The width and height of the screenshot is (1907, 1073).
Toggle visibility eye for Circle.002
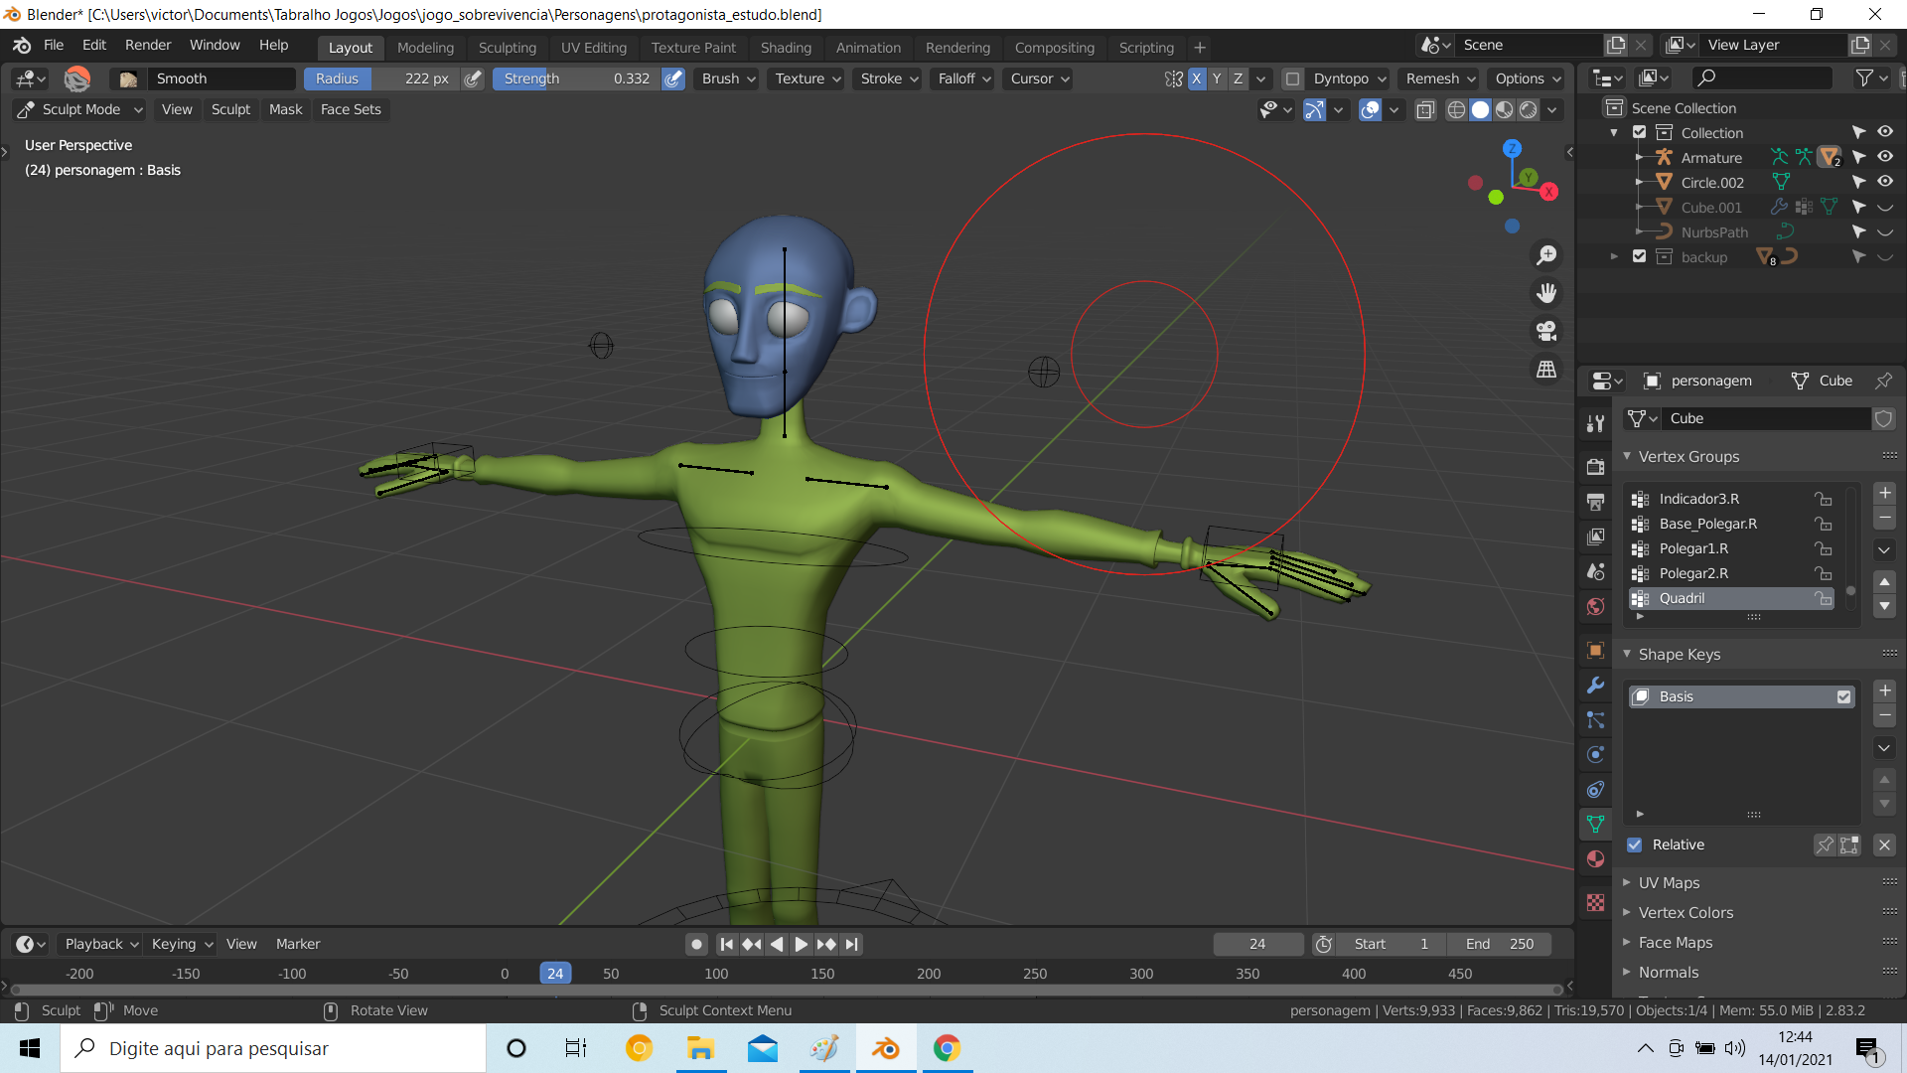pyautogui.click(x=1884, y=182)
